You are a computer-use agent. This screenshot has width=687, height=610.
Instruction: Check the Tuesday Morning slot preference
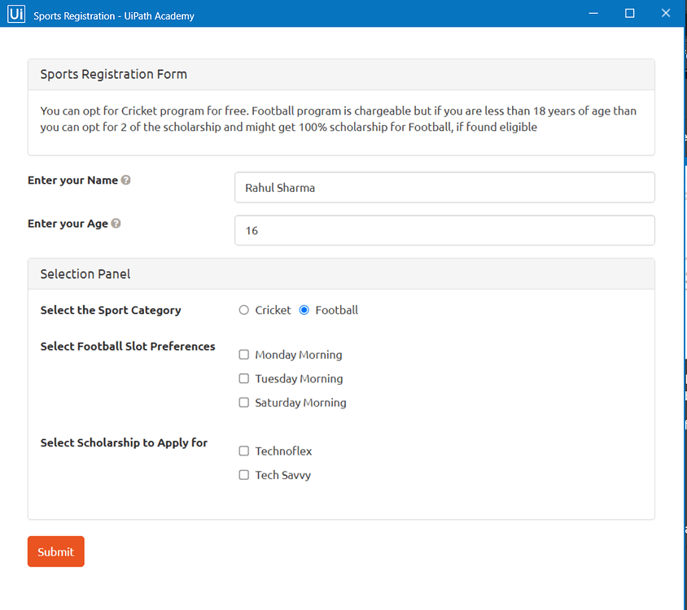point(243,378)
